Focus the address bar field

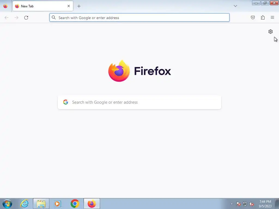click(139, 17)
